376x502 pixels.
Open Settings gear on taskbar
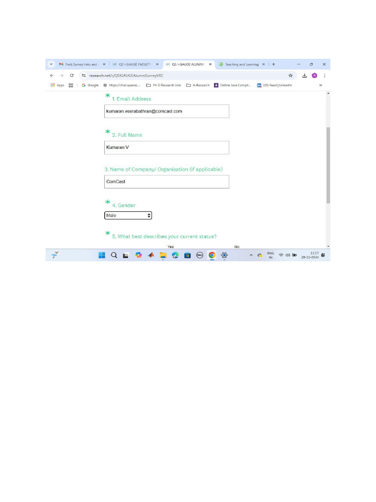pyautogui.click(x=224, y=255)
